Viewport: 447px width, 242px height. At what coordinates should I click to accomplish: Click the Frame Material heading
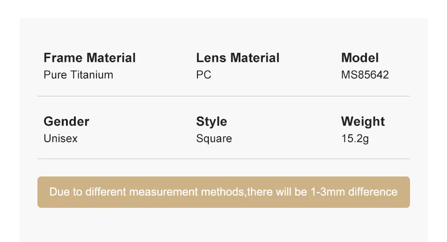point(89,58)
